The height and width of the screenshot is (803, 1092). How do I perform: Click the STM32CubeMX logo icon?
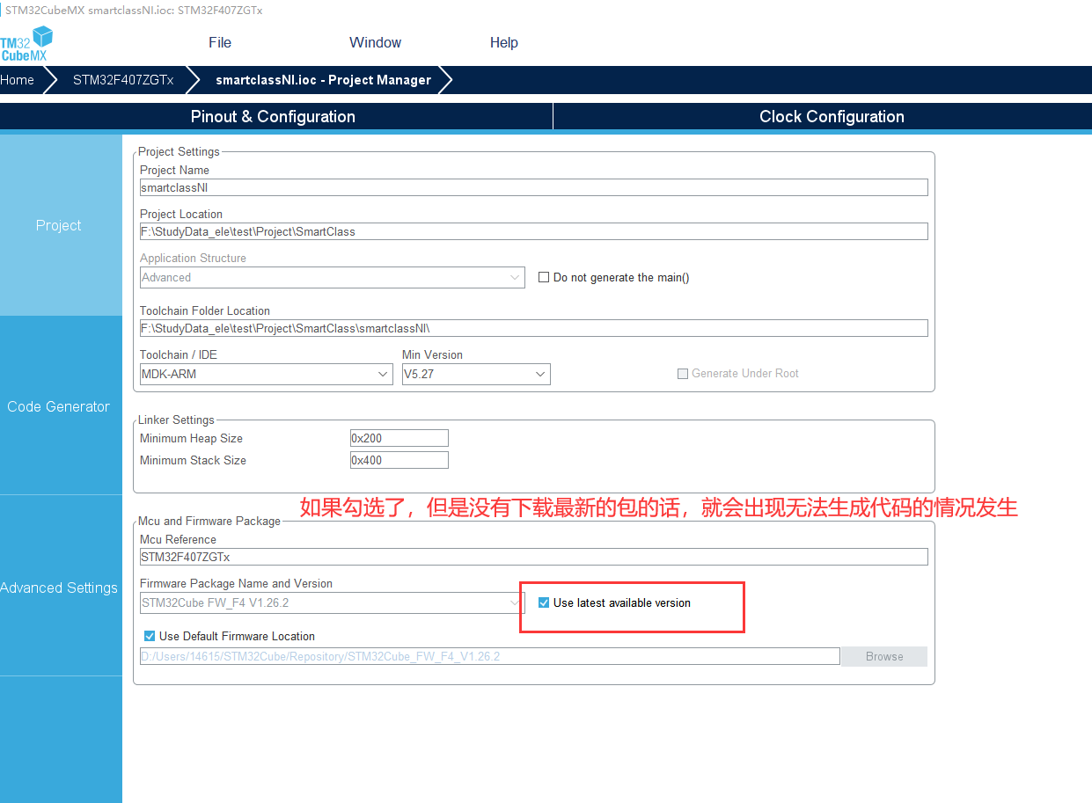(x=26, y=44)
